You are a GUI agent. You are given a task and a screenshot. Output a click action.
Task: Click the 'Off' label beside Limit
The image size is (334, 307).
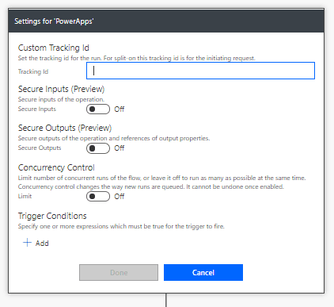120,197
